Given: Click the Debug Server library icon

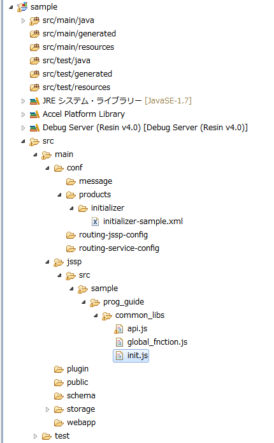Looking at the screenshot, I should (34, 128).
